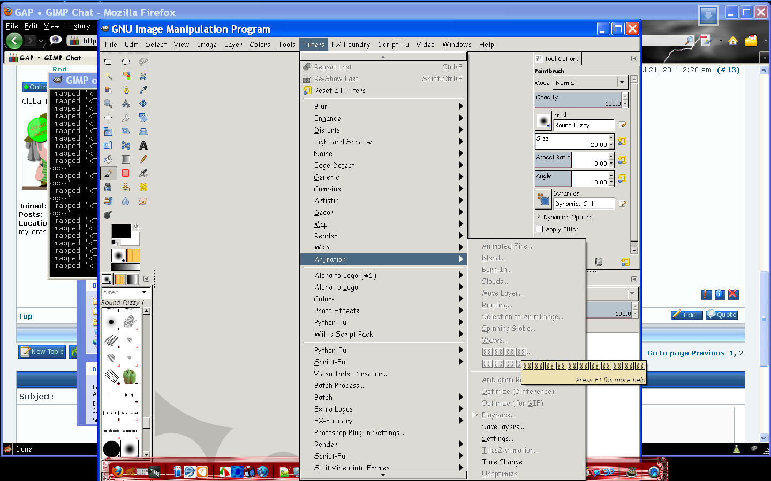Click the Firefox back button
Image resolution: width=771 pixels, height=481 pixels.
coord(14,40)
